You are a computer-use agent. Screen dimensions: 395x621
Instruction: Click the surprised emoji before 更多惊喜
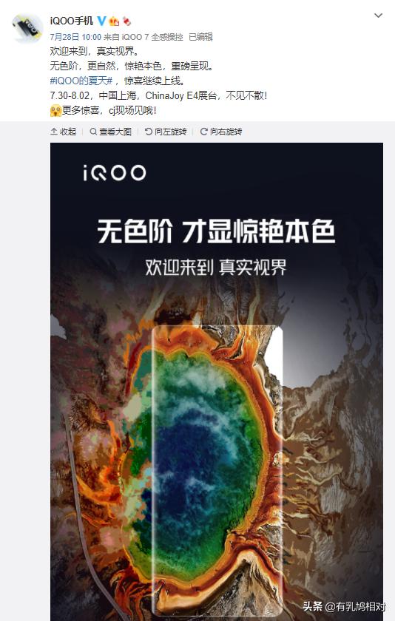[56, 110]
